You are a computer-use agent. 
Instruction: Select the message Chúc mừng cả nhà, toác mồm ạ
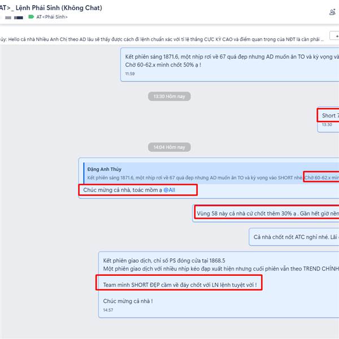point(129,190)
